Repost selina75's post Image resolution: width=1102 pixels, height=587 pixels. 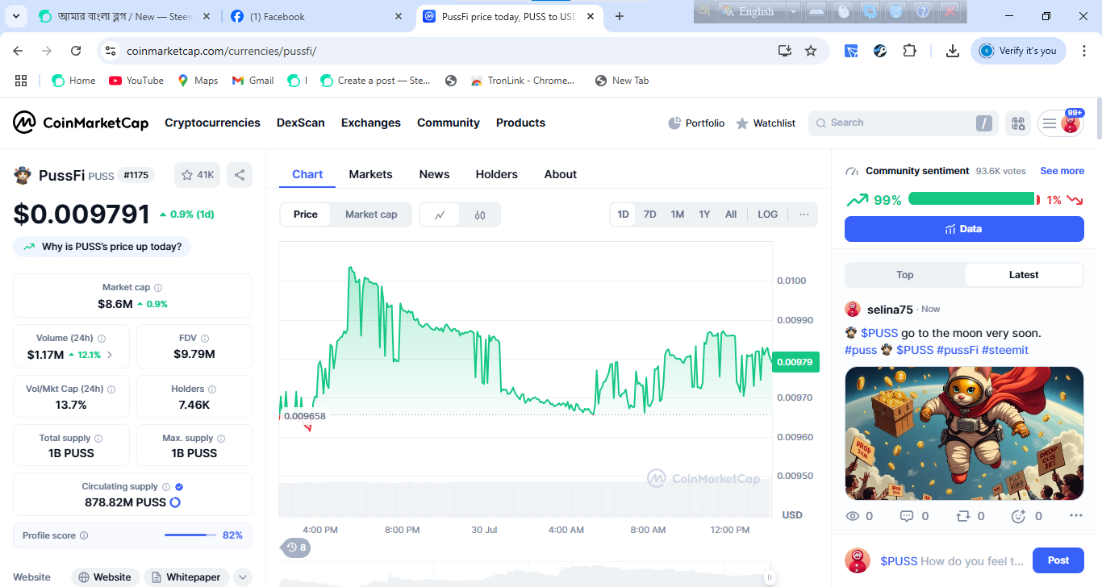962,516
